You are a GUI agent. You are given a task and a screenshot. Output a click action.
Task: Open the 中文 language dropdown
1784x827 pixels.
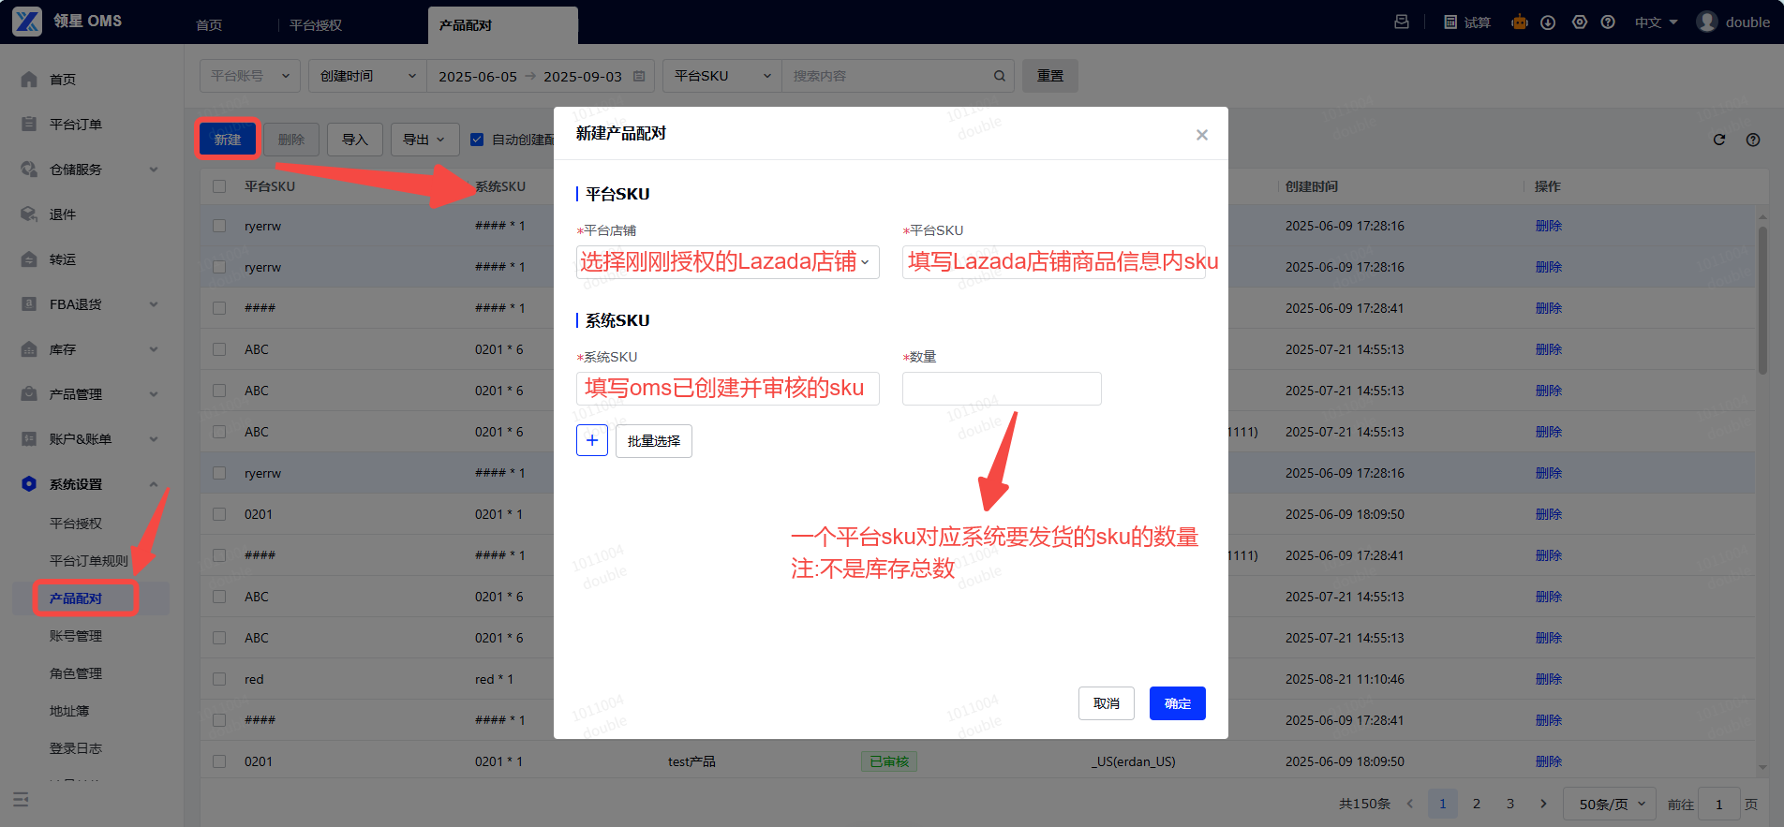coord(1656,22)
